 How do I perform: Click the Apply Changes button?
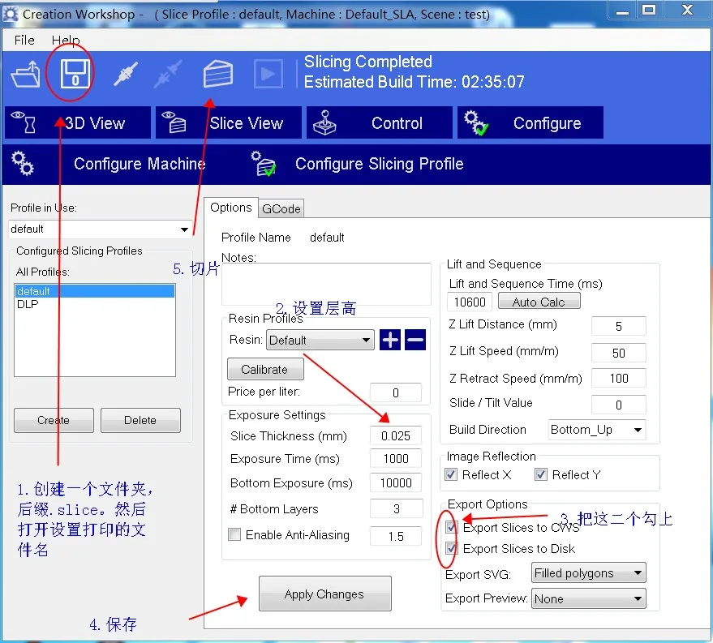[325, 594]
